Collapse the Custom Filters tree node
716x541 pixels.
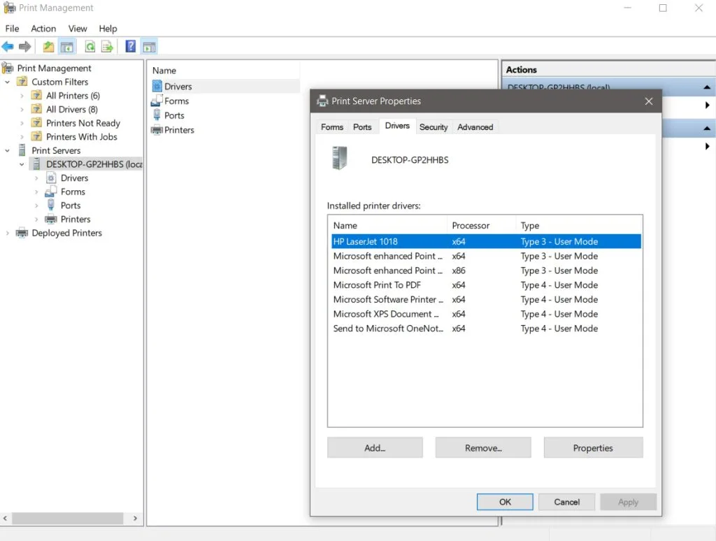[7, 82]
